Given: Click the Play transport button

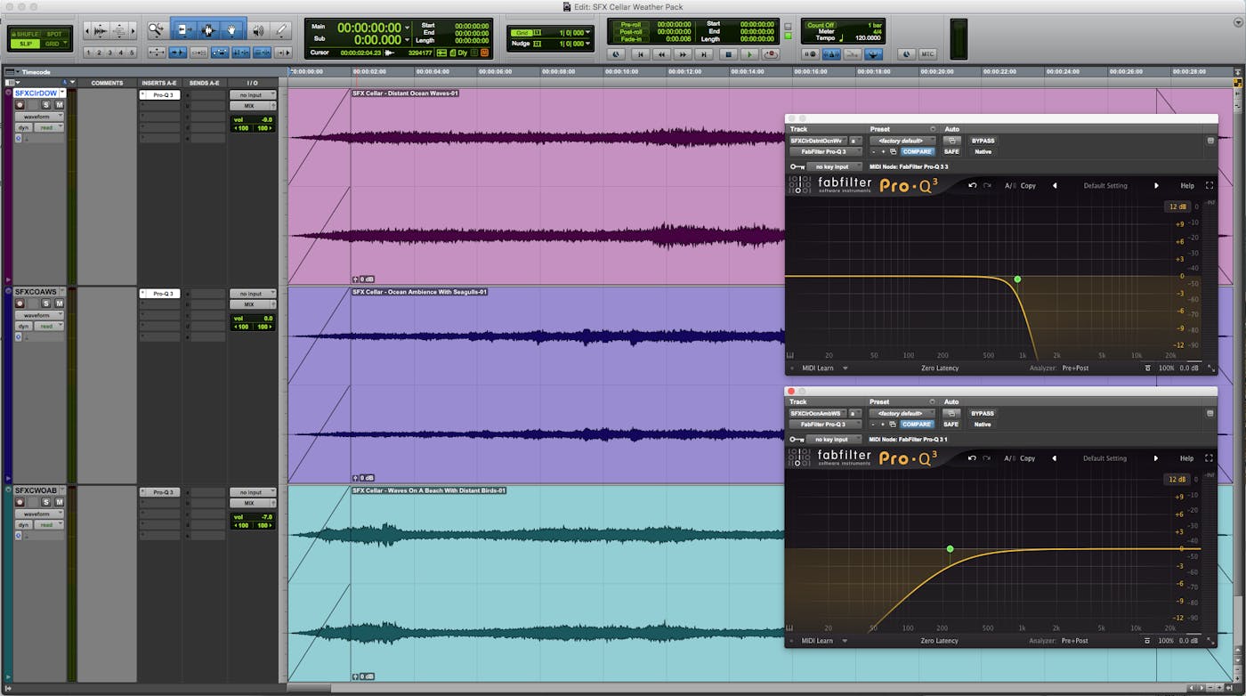Looking at the screenshot, I should coord(748,54).
